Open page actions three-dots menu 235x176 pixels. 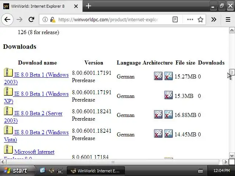[x=190, y=19]
